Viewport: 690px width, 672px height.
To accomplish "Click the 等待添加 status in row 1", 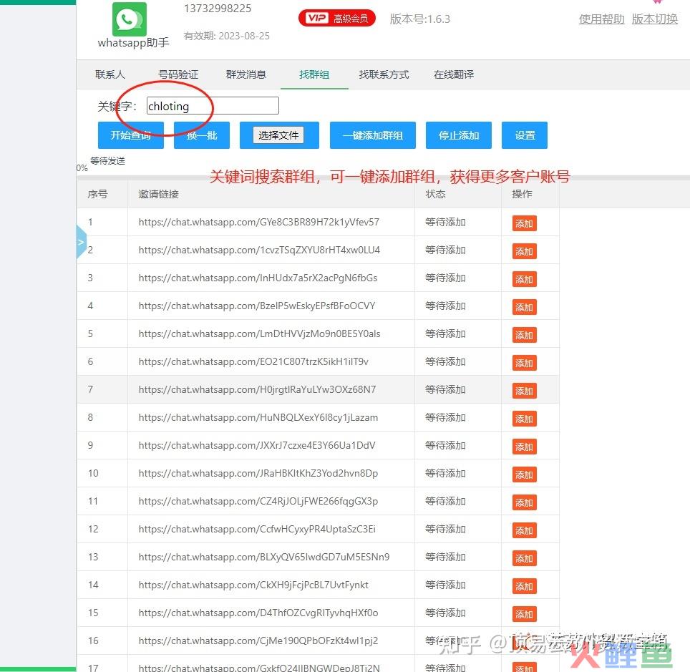I will (445, 223).
